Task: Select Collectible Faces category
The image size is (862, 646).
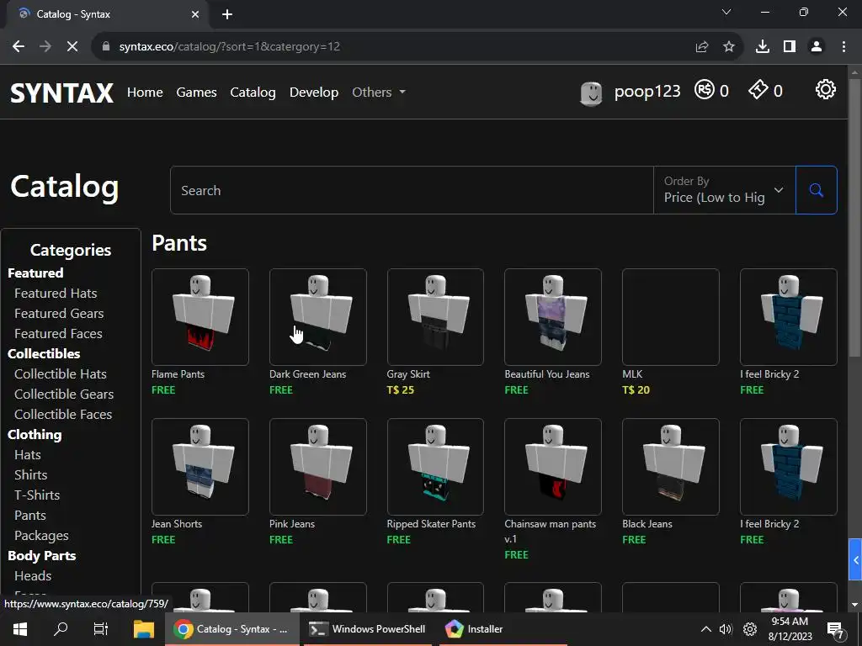Action: (x=63, y=414)
